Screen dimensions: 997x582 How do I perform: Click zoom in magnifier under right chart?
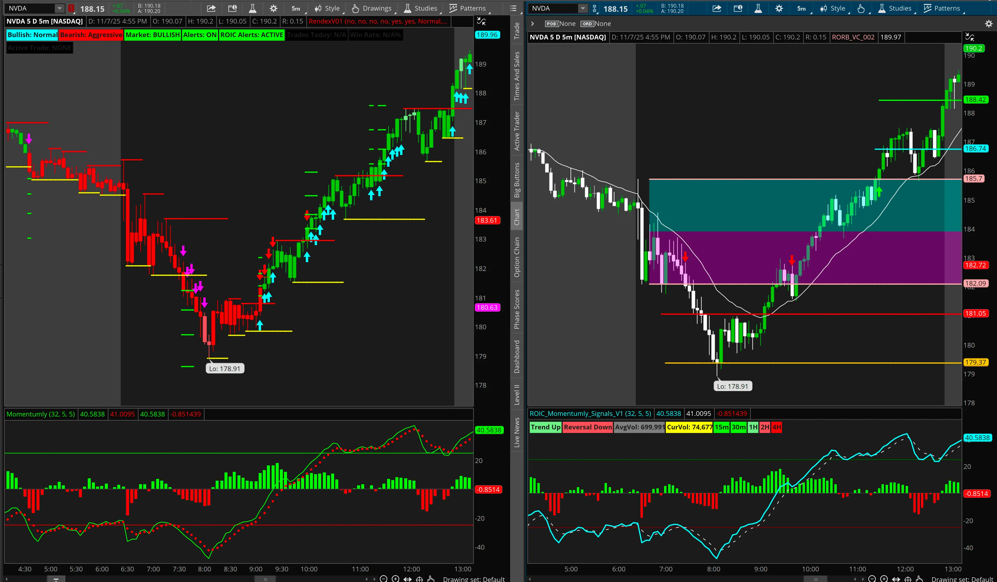point(884,579)
